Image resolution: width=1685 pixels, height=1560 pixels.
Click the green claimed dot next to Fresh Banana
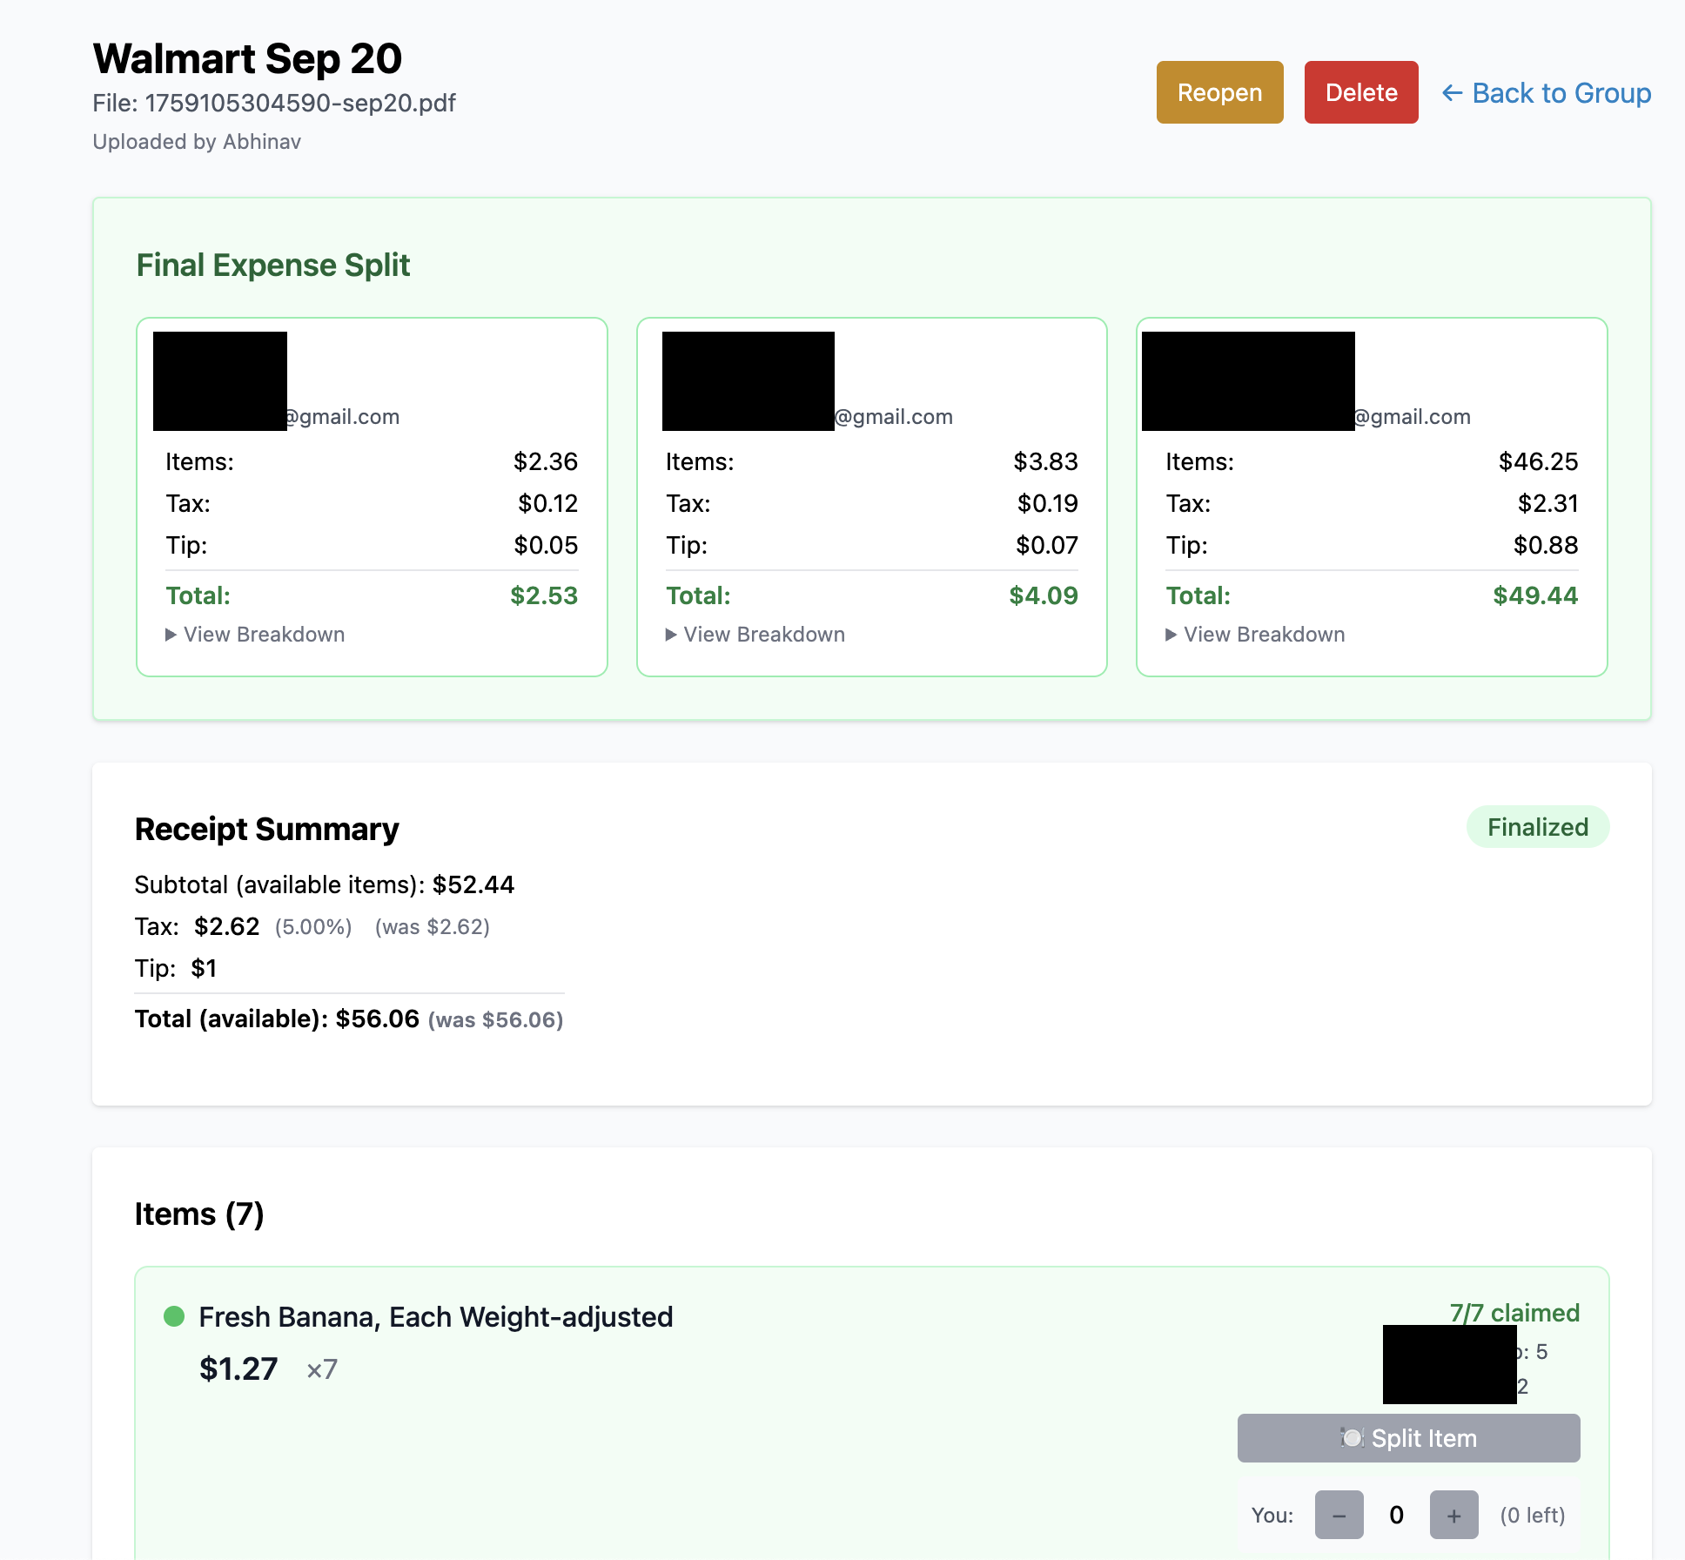point(175,1316)
